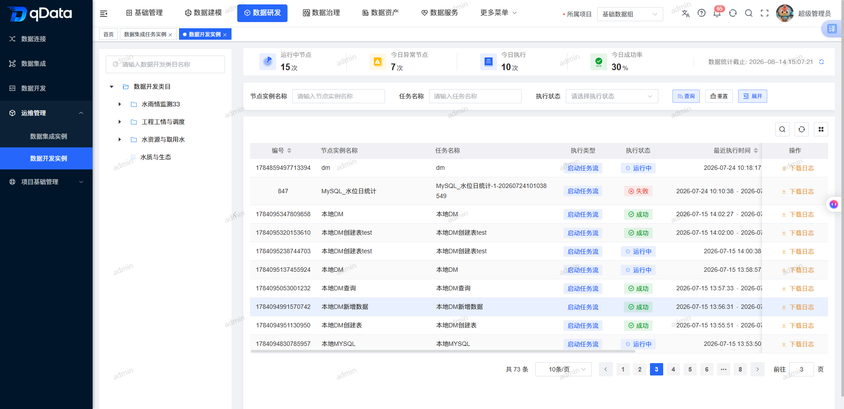The height and width of the screenshot is (409, 844).
Task: Click the 展开 filter button
Action: [752, 96]
